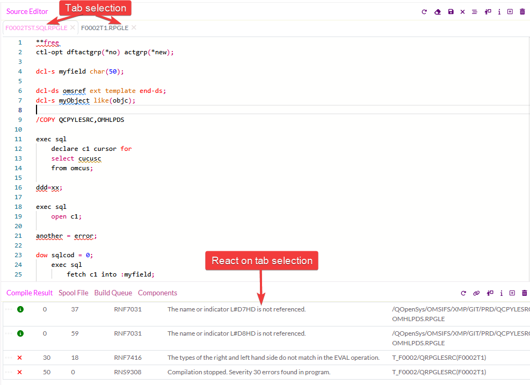530x385 pixels.
Task: Switch to the Components tab
Action: pos(157,293)
